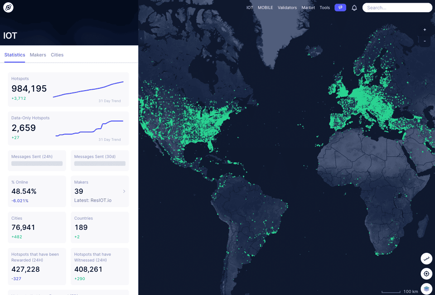
Task: Open the Tools menu
Action: 324,8
